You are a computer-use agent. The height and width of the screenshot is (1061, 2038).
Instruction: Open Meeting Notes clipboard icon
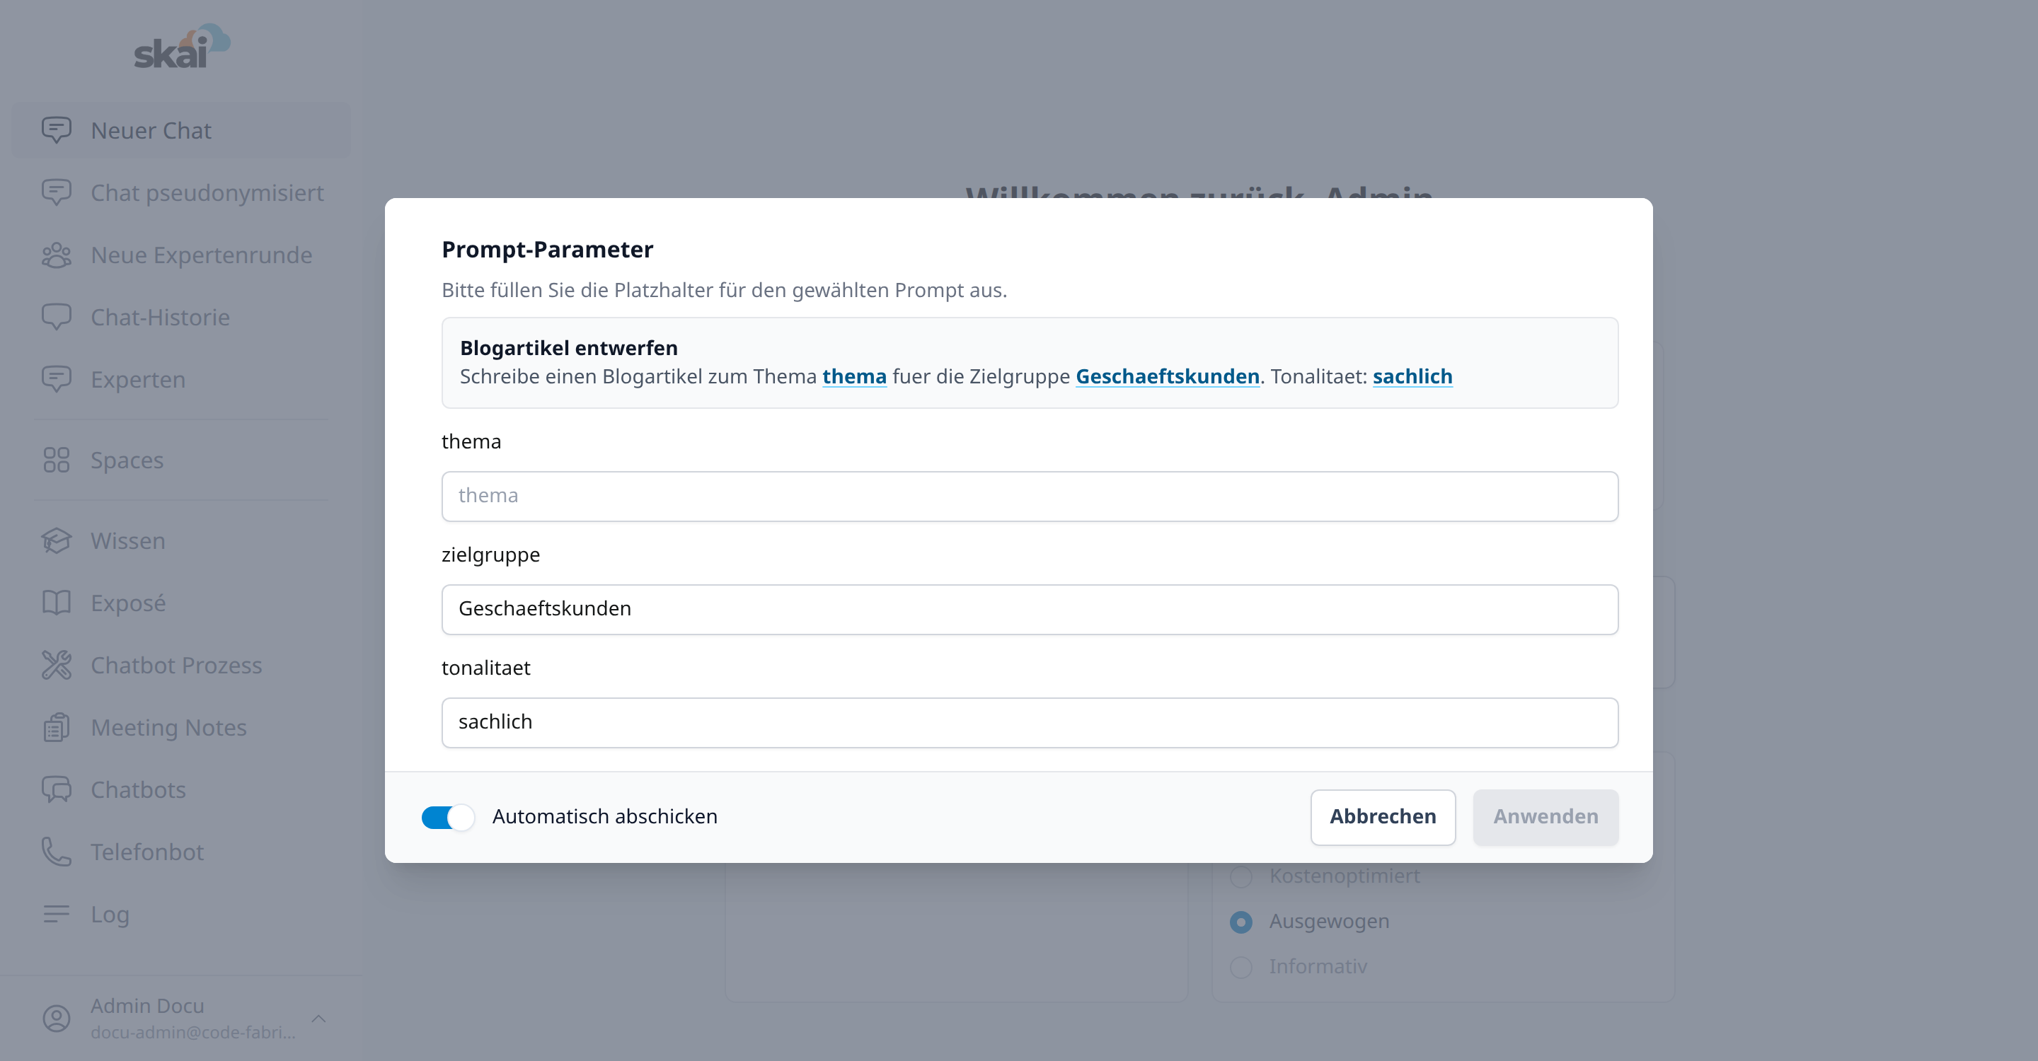coord(56,727)
